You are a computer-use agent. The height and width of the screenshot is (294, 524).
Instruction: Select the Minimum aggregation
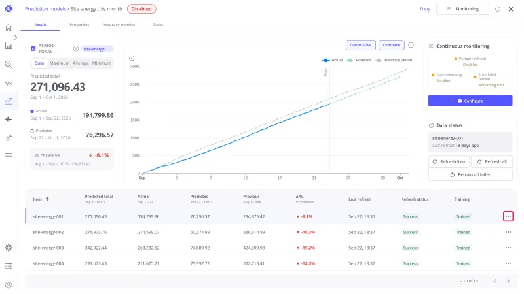click(x=102, y=63)
